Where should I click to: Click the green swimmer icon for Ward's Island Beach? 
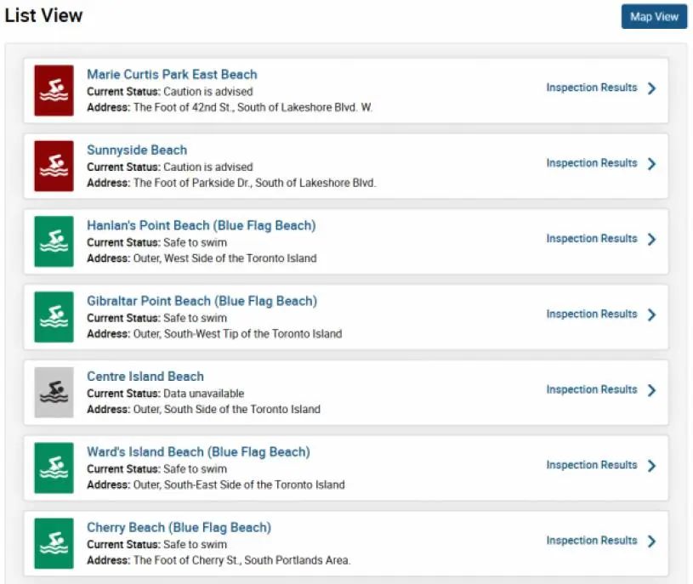click(54, 468)
